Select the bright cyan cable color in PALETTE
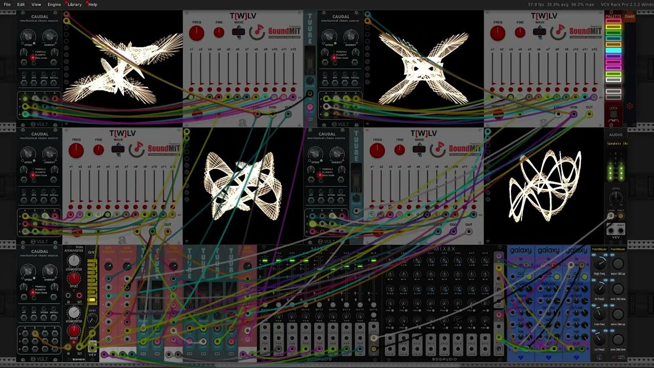The image size is (654, 368). point(613,51)
